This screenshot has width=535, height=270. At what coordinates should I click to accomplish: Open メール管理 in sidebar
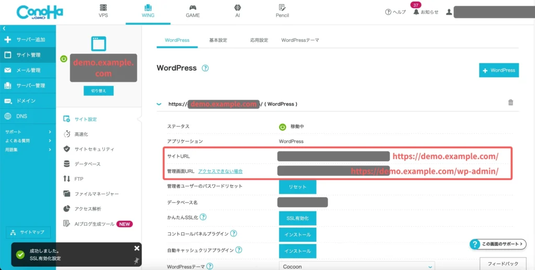28,71
